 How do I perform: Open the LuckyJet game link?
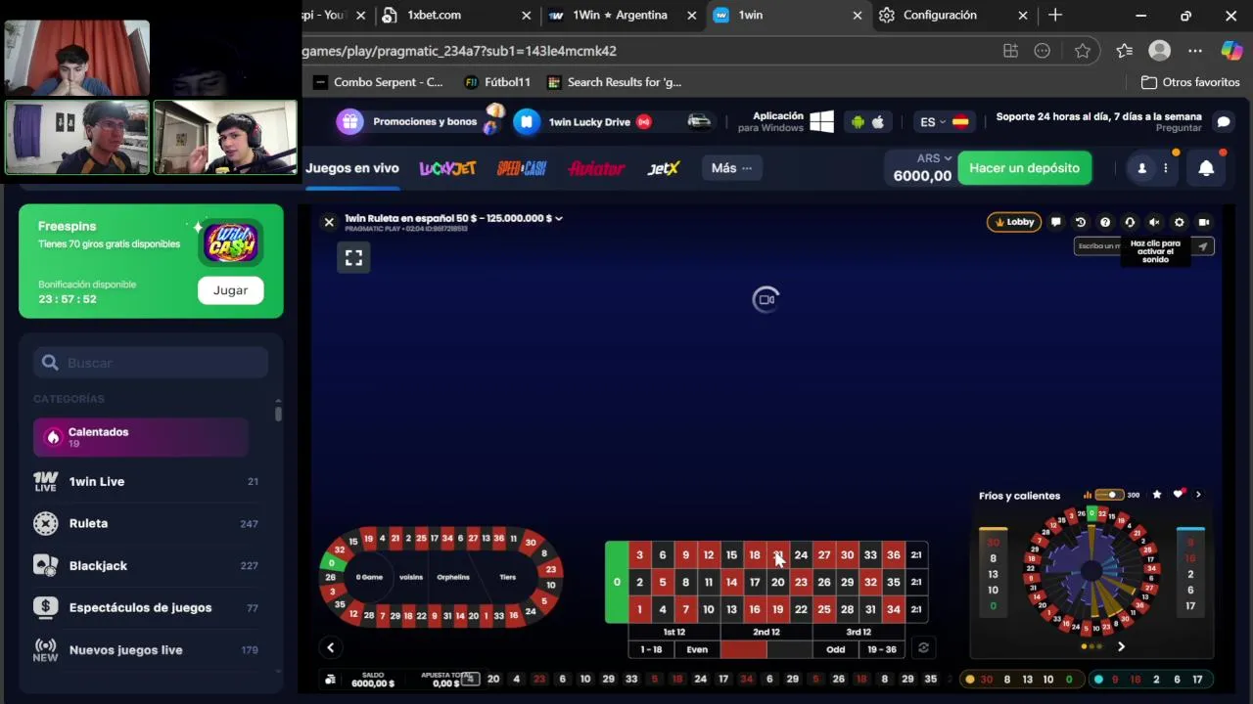coord(447,168)
